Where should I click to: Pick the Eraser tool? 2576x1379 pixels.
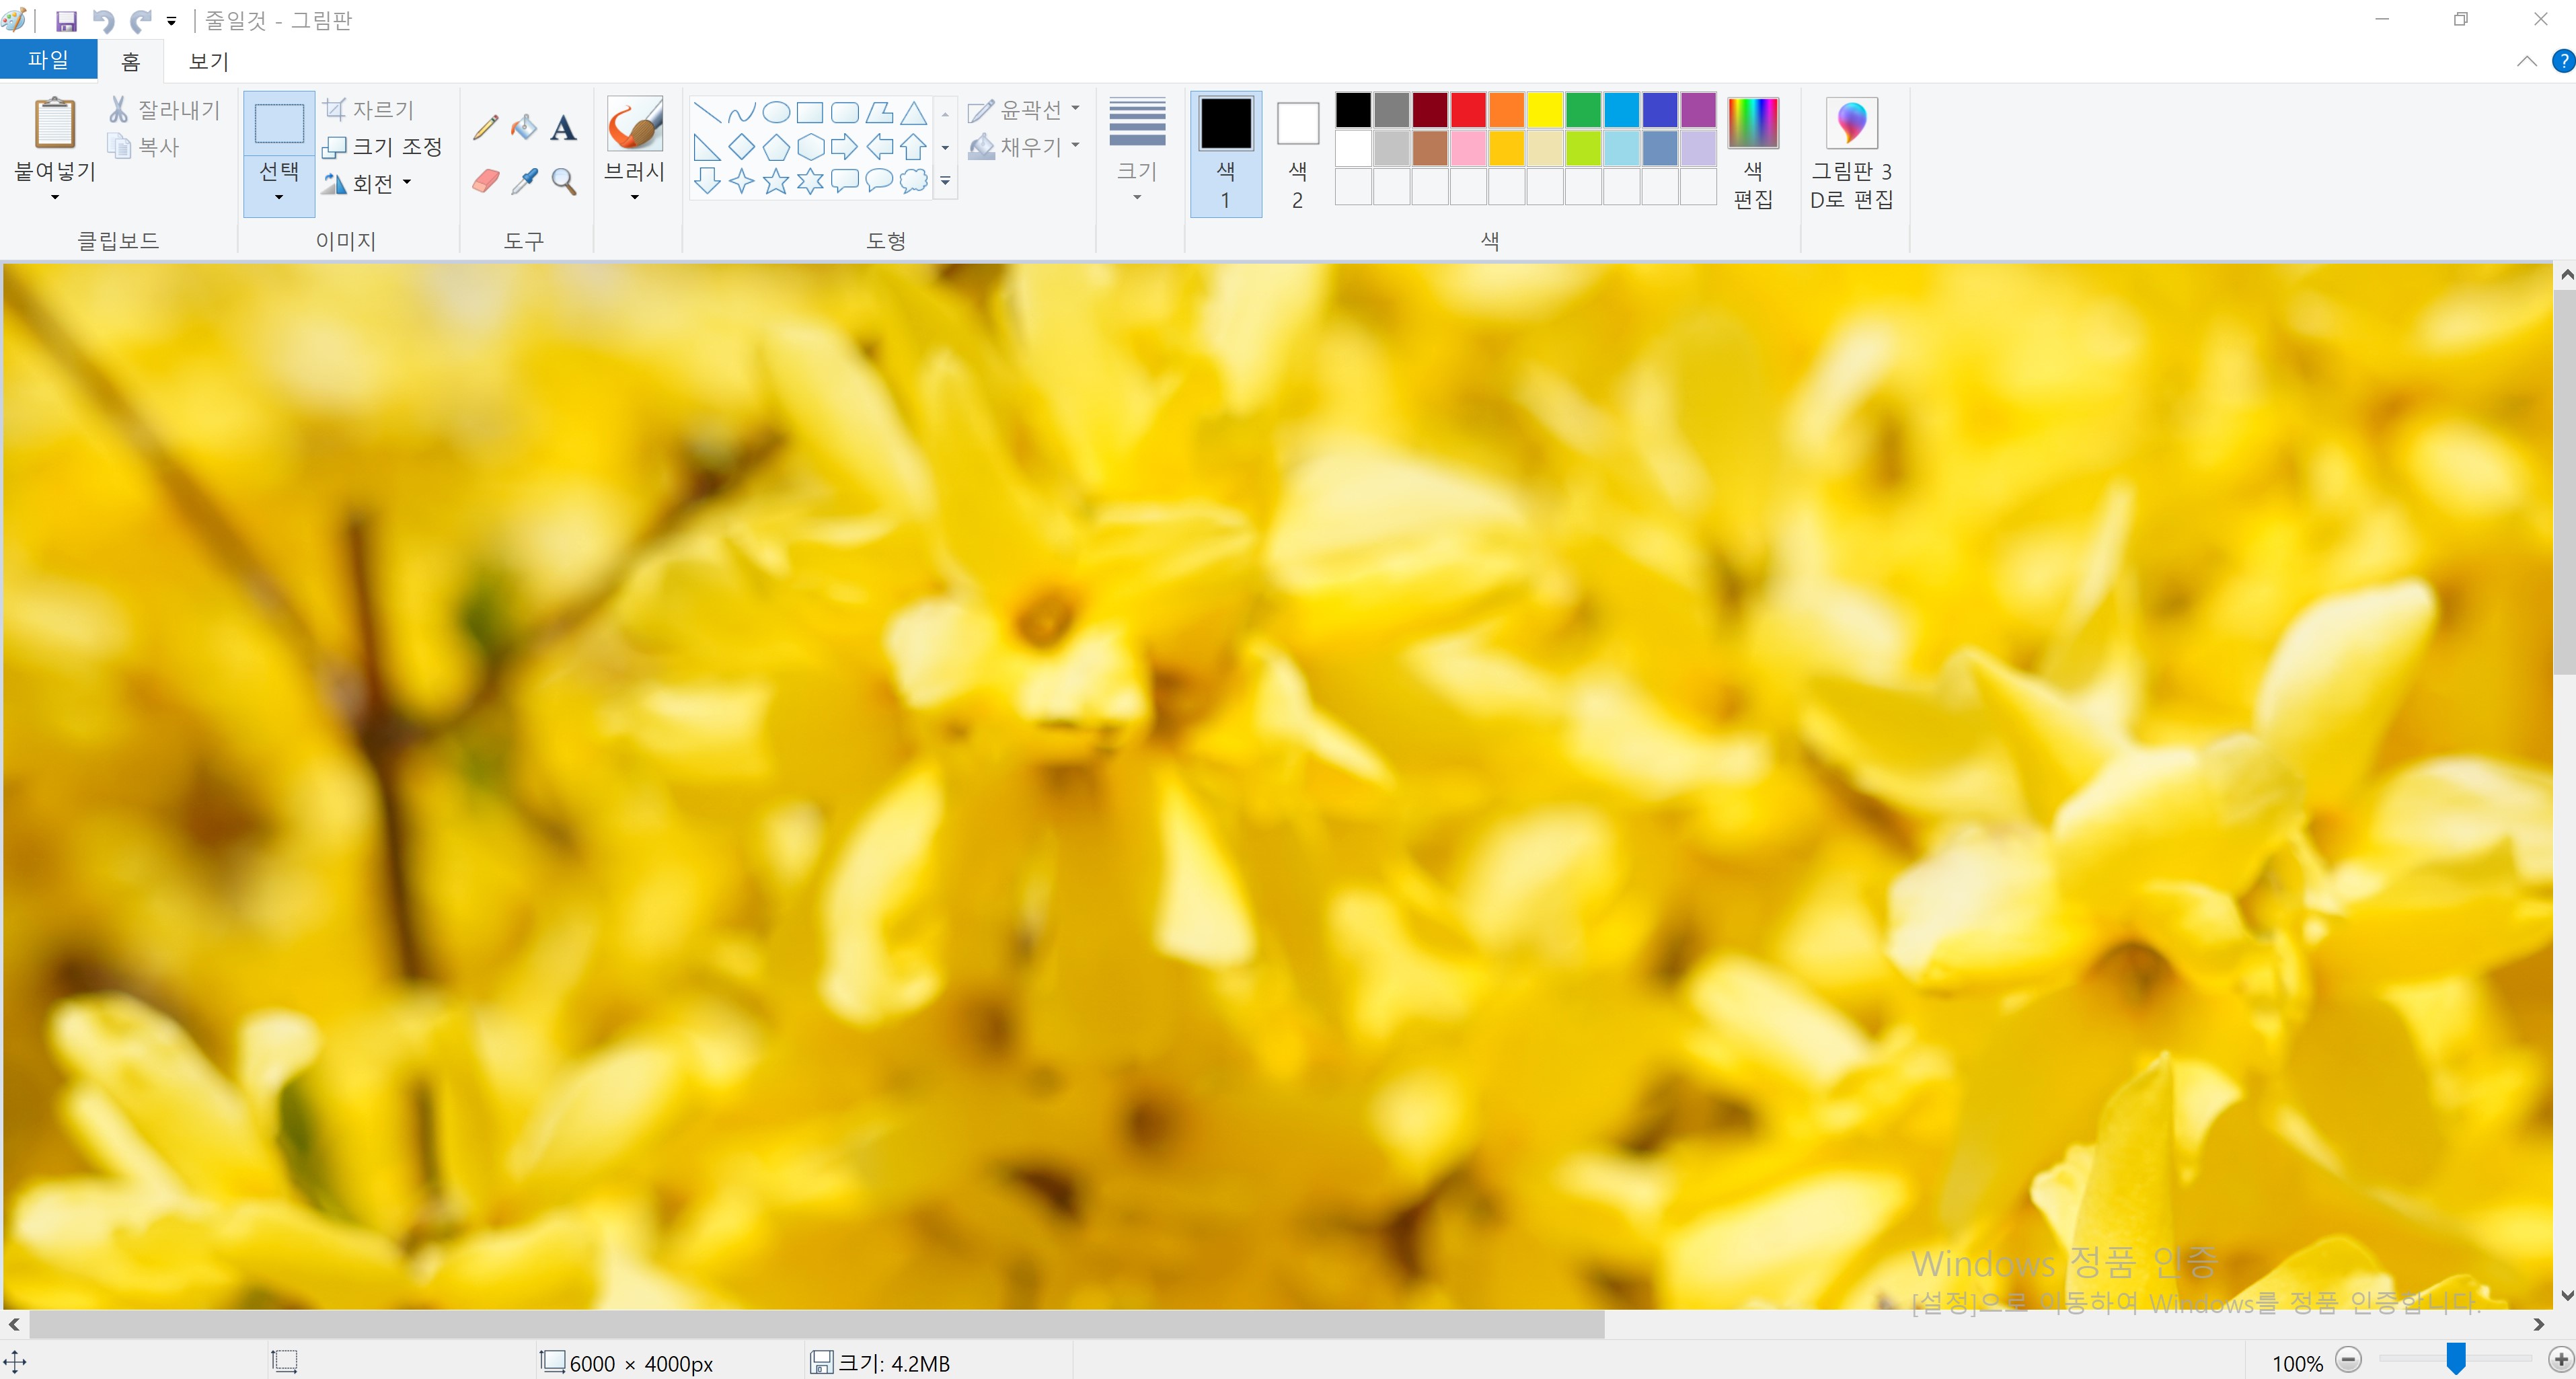click(486, 181)
